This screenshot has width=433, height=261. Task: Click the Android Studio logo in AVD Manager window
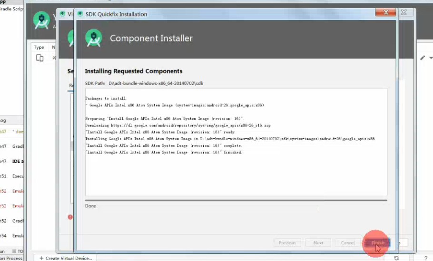(x=41, y=20)
